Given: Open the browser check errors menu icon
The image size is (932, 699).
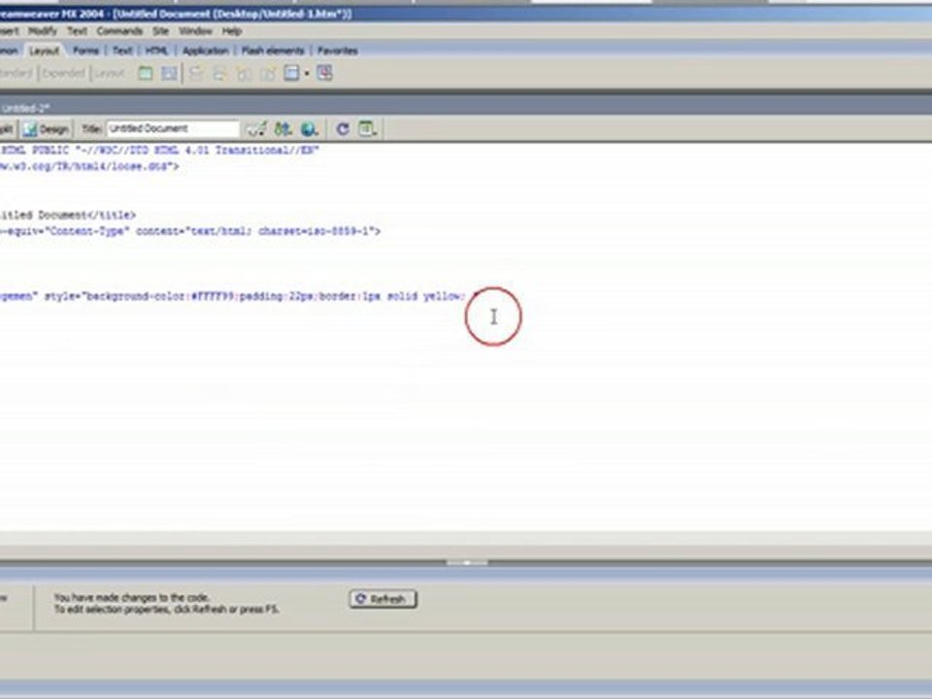Looking at the screenshot, I should pyautogui.click(x=256, y=129).
